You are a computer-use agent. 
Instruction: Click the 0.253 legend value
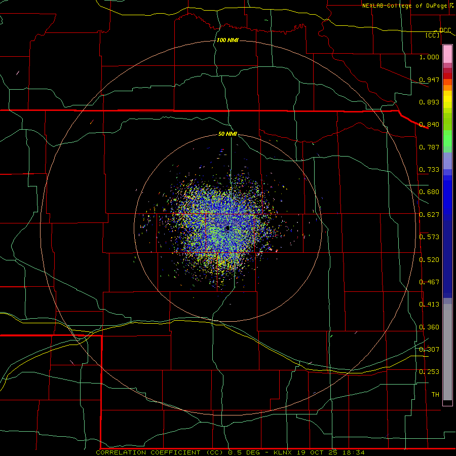click(429, 372)
